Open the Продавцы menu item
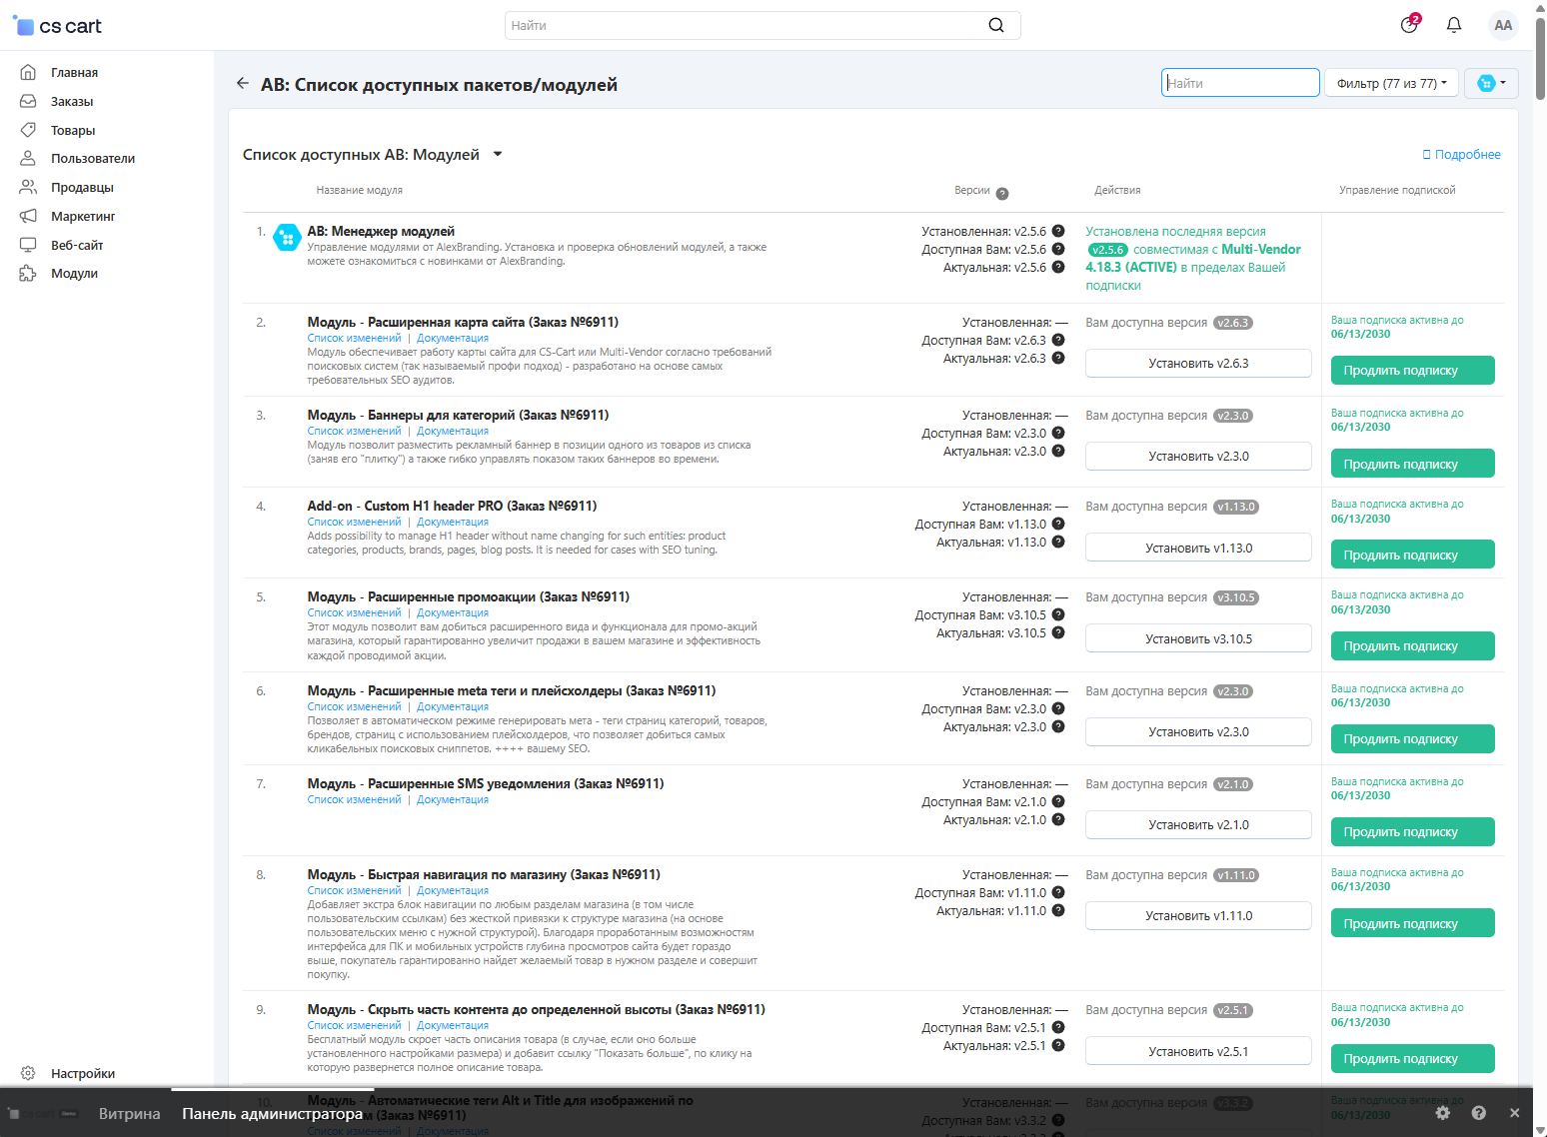 click(82, 187)
